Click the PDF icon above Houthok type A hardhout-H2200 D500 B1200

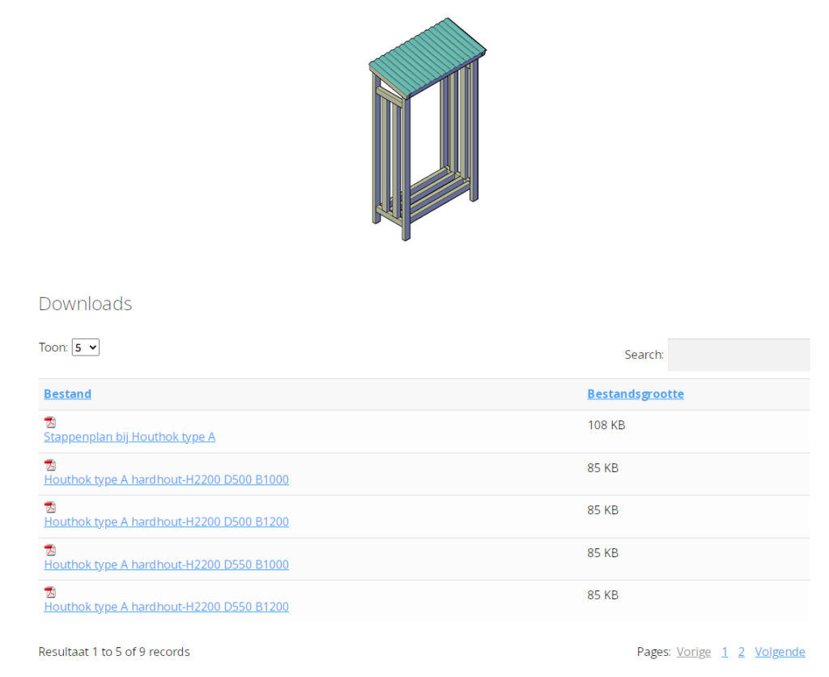coord(50,506)
